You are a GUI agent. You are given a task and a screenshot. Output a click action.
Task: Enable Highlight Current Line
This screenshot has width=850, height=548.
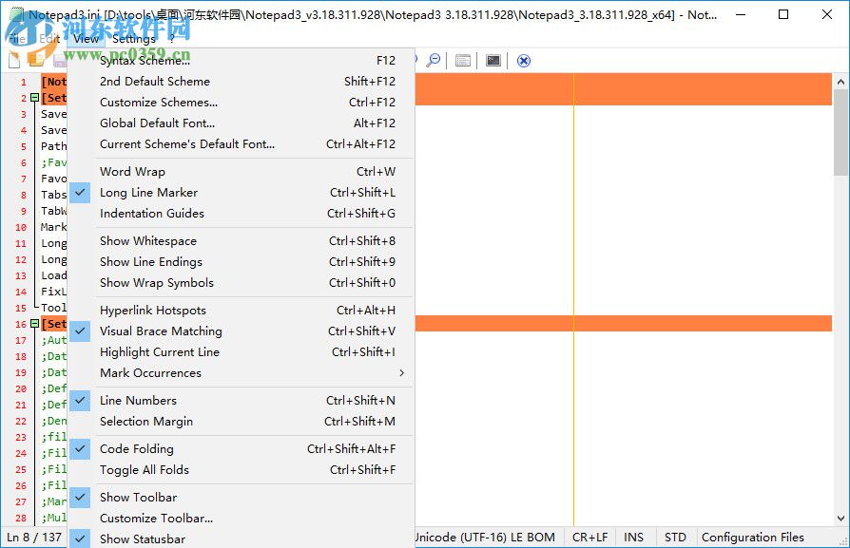[241, 352]
